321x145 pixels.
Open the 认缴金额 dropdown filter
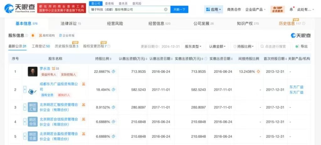(x=217, y=46)
